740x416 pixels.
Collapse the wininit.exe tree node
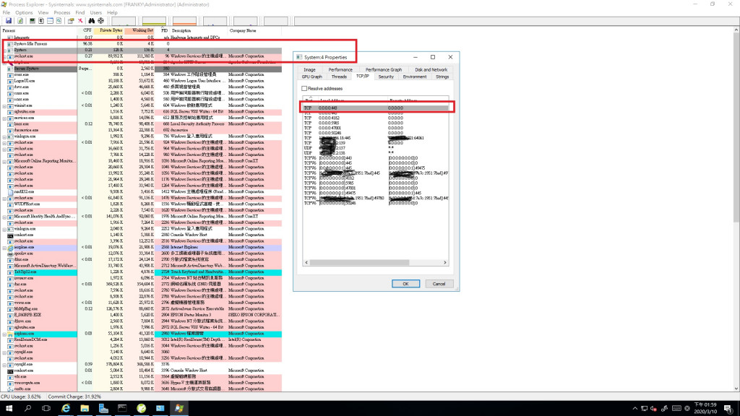click(5, 105)
